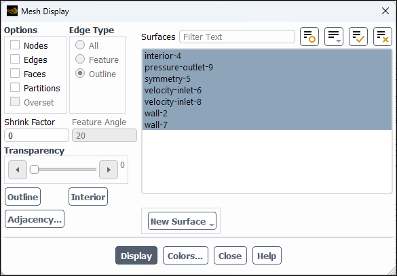Deselect all shown surfaces icon
The width and height of the screenshot is (397, 276).
(x=383, y=37)
